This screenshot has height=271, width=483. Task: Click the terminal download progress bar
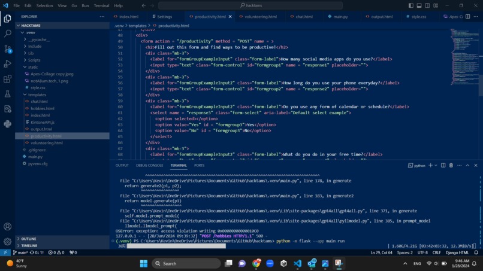[x=176, y=246]
